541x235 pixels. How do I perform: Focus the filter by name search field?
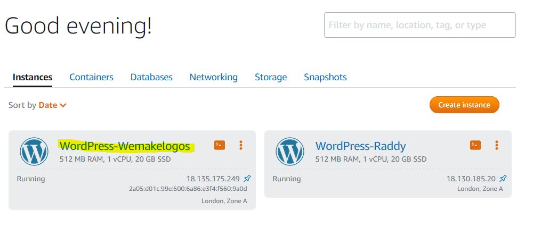click(420, 25)
